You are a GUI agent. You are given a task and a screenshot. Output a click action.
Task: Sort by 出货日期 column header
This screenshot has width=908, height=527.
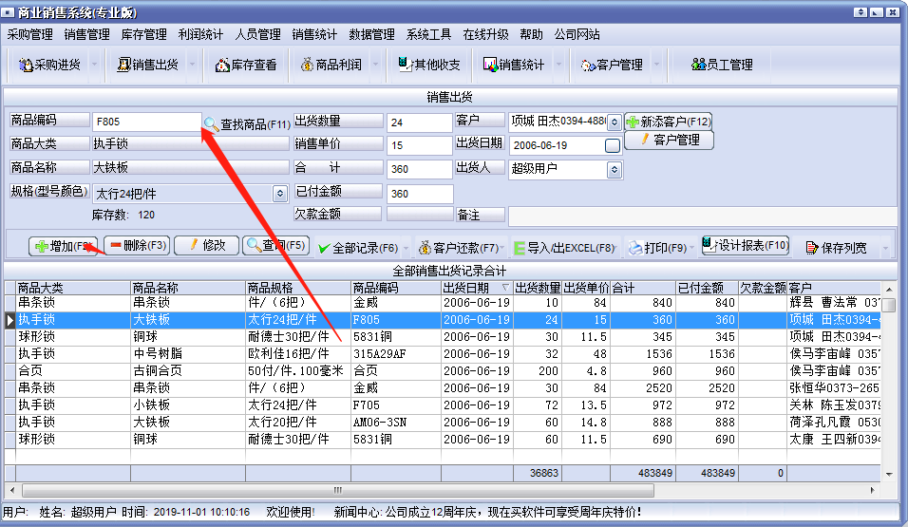(477, 288)
